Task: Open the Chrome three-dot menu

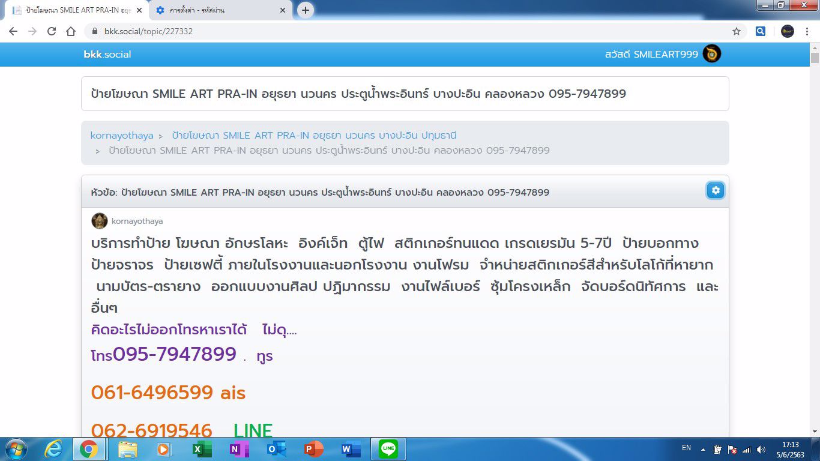Action: tap(807, 31)
